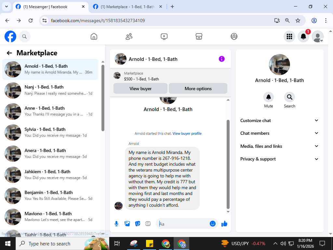Go to the Home feed icon
Screen dimensions: 333x250
[94, 36]
